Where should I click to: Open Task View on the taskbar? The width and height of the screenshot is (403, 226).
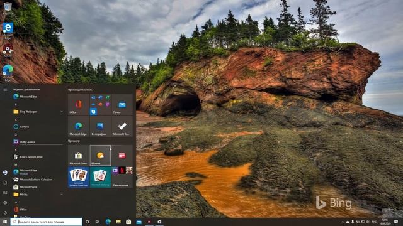point(98,222)
